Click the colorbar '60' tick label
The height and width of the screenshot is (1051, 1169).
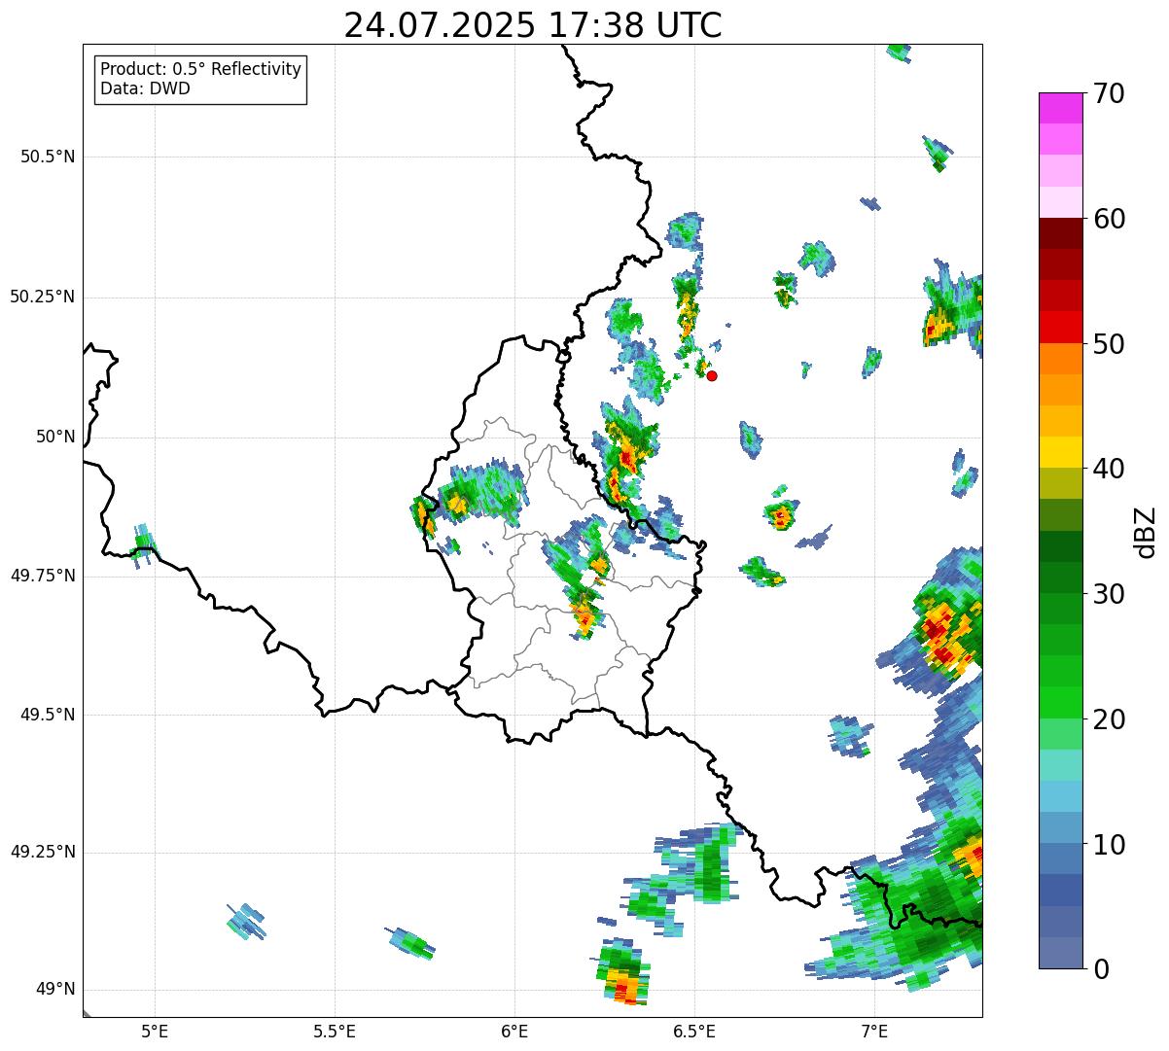click(1109, 219)
